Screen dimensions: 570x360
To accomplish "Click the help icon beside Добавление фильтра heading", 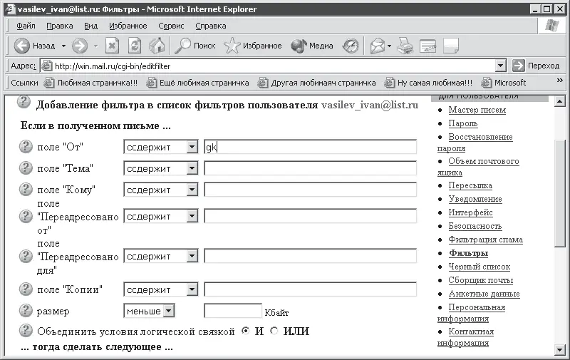I will point(24,102).
